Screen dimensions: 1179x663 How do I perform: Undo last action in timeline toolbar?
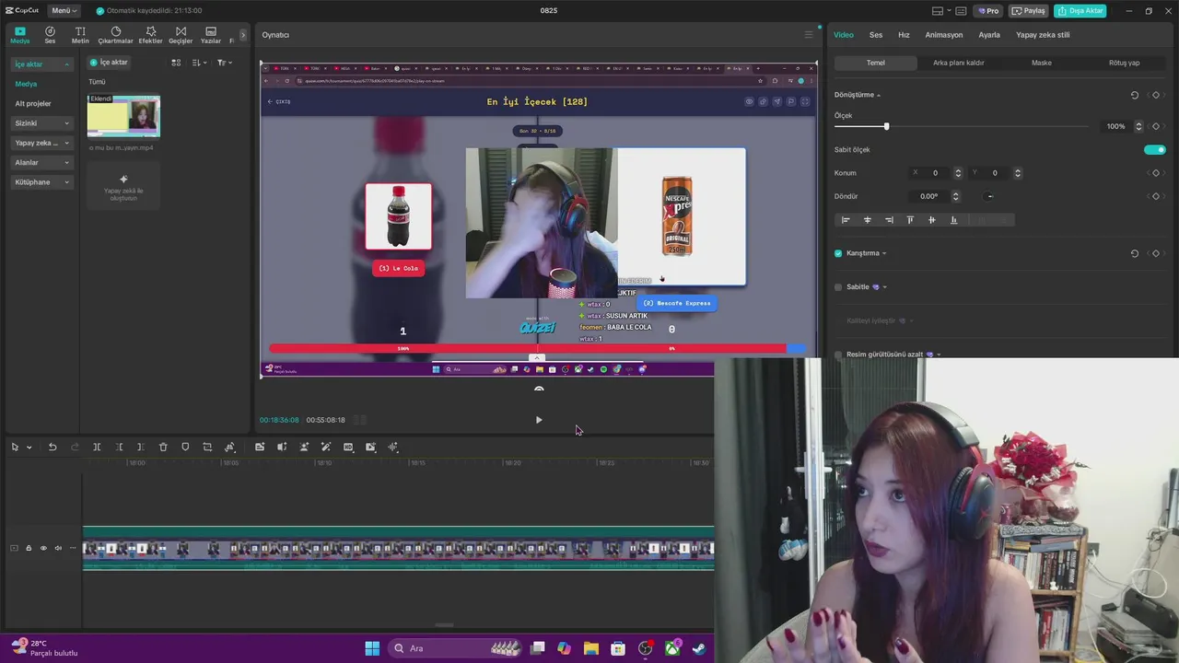[53, 447]
